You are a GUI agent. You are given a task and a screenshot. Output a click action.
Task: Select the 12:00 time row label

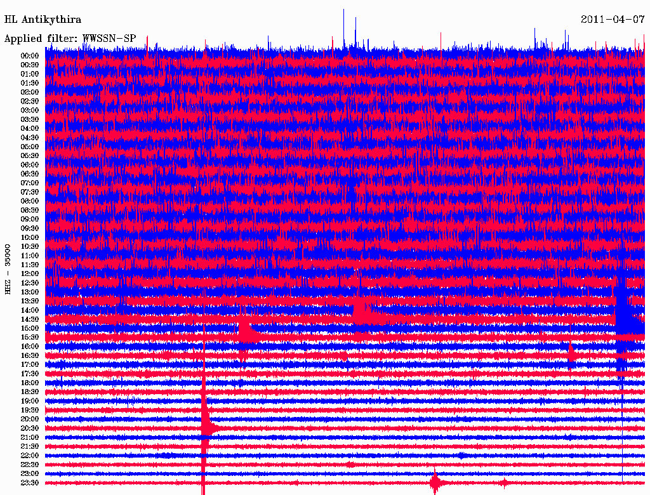(x=30, y=274)
